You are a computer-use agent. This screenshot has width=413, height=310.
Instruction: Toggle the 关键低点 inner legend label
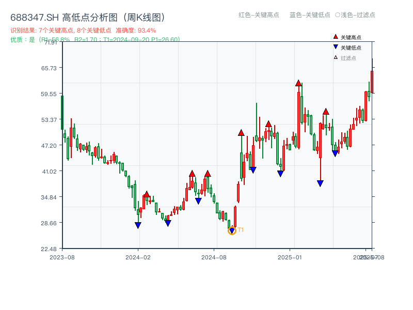coord(351,48)
